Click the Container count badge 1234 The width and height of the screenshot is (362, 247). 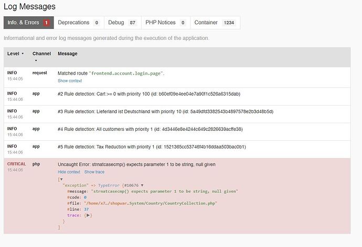pyautogui.click(x=229, y=23)
